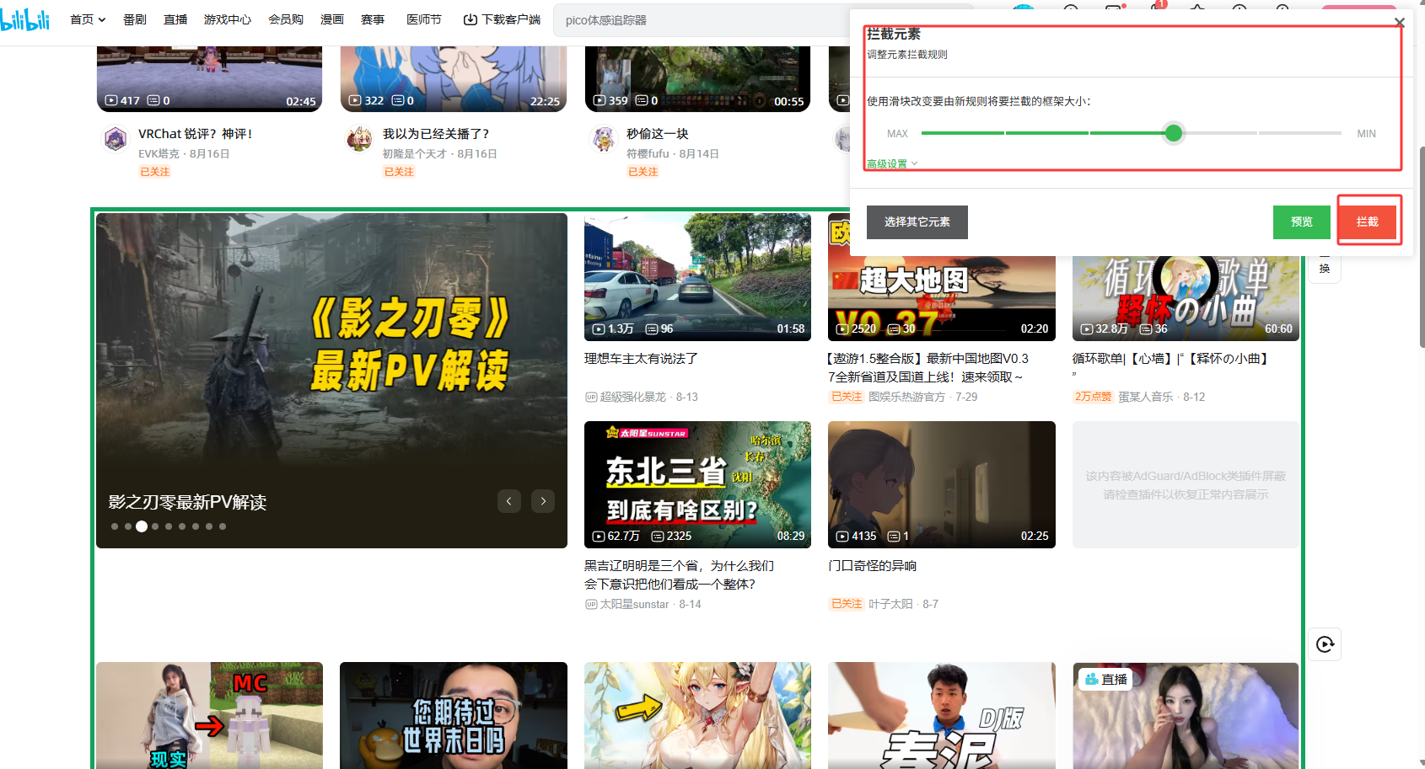Image resolution: width=1425 pixels, height=769 pixels.
Task: Open the 黑吉辽明明是三个省 video title
Action: coord(680,575)
